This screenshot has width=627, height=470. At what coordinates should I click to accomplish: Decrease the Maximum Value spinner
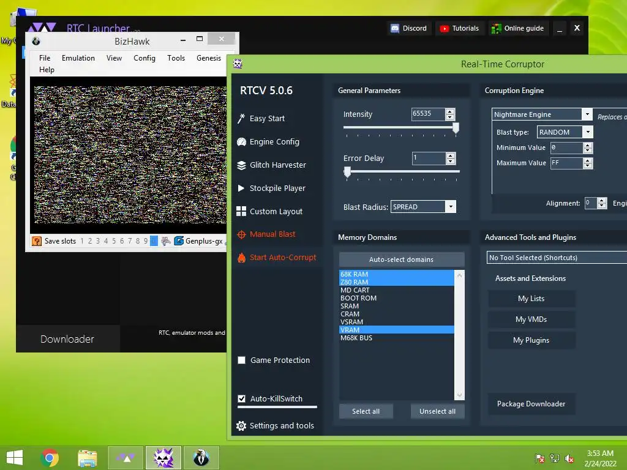click(x=587, y=166)
